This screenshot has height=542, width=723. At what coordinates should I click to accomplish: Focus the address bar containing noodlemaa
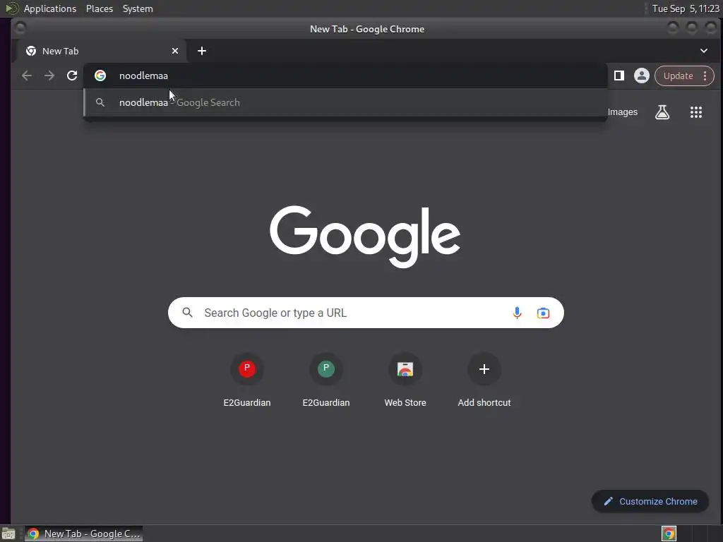(345, 76)
